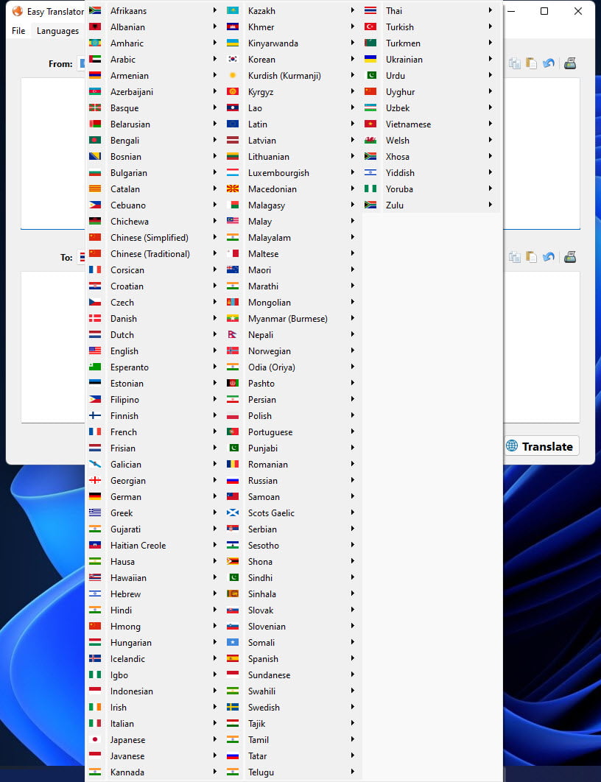The image size is (601, 782).
Task: Click the print icon in the From toolbar
Action: coord(570,63)
